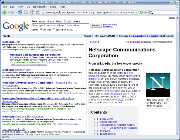The width and height of the screenshot is (180, 140).
Task: Click the Stop loading icon
Action: 26,12
